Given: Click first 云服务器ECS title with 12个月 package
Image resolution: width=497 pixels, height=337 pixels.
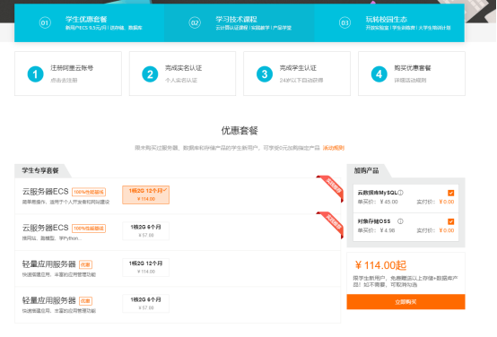Looking at the screenshot, I should tap(46, 192).
